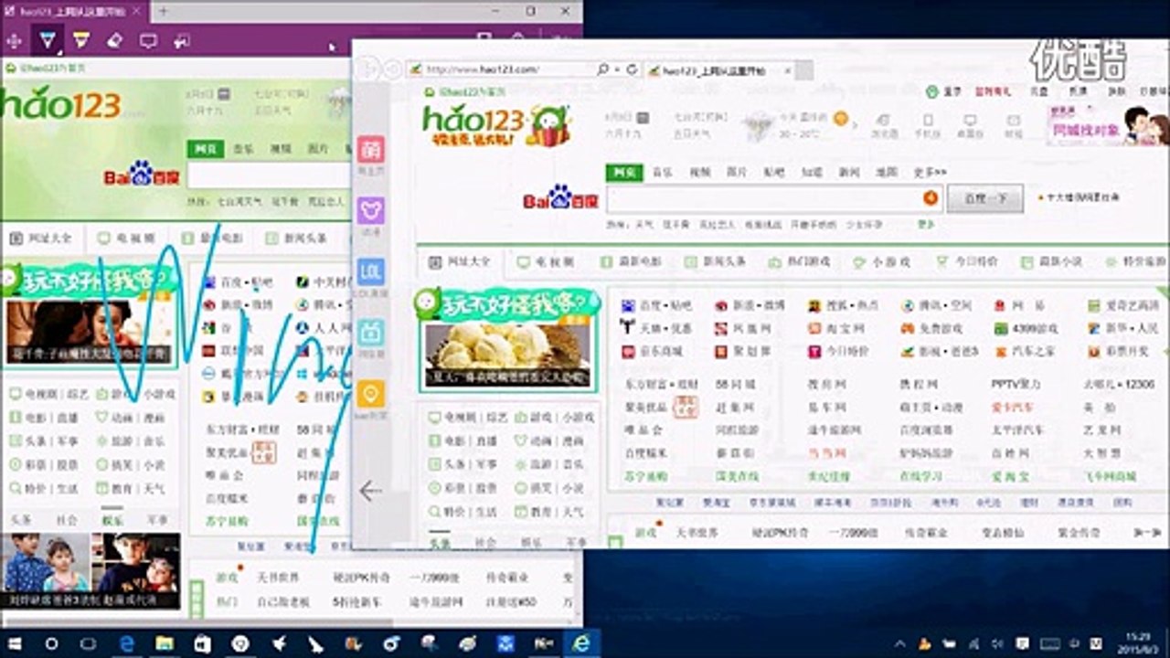This screenshot has height=658, width=1170.
Task: Click the blue TV sidebar icon
Action: (371, 333)
